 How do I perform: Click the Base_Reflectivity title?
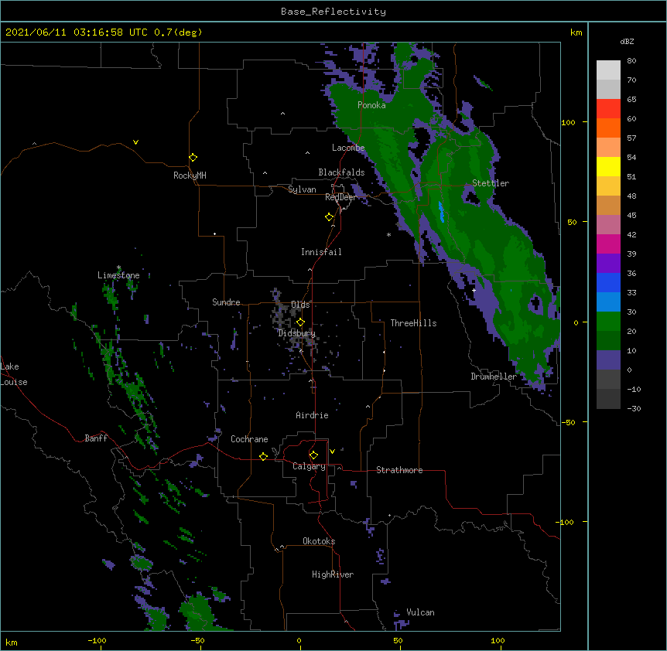click(x=333, y=12)
